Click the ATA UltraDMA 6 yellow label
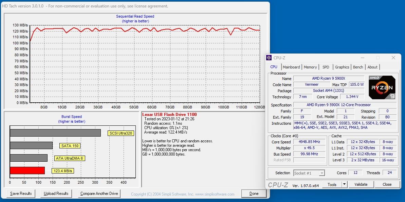Screen dimensions: 405x202 click(x=69, y=158)
